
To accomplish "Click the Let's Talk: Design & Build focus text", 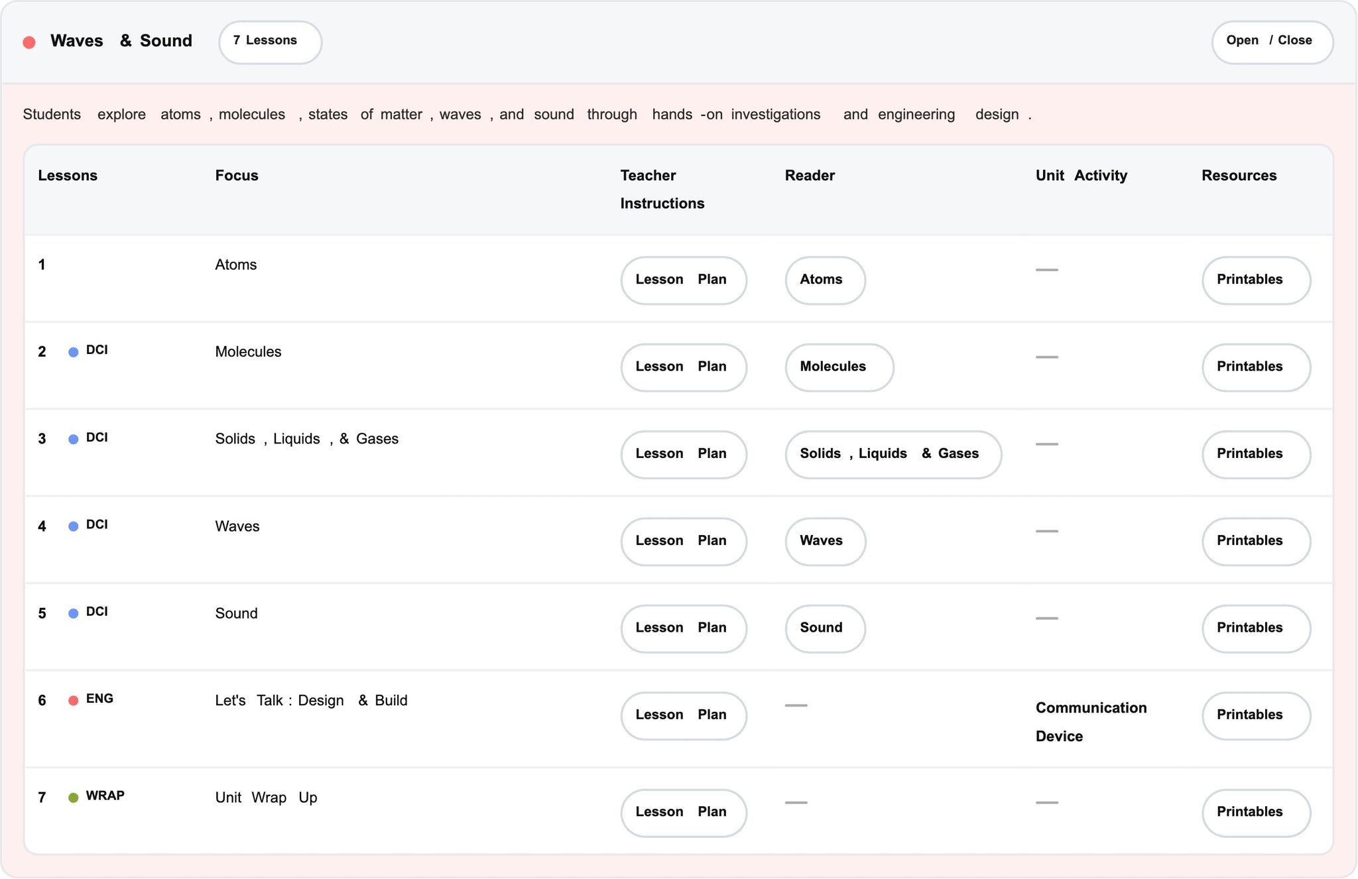I will [311, 701].
